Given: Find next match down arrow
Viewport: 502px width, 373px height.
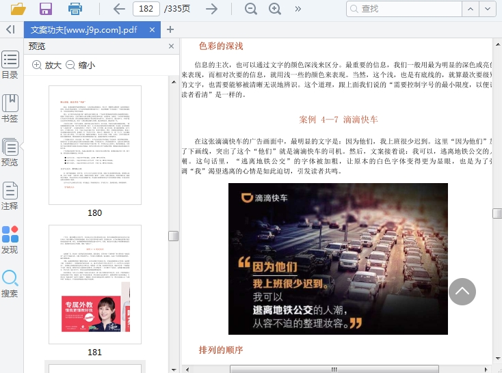Looking at the screenshot, I should [488, 9].
